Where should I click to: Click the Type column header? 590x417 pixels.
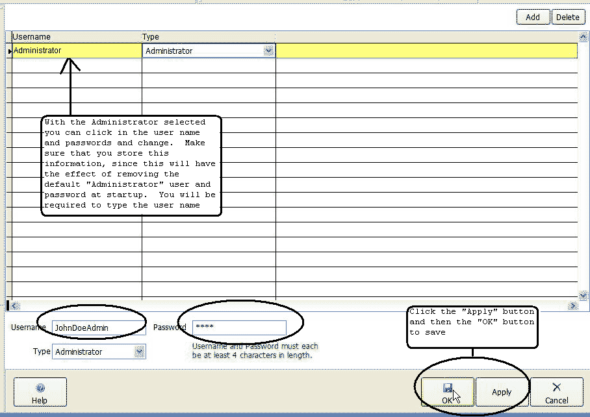[208, 37]
